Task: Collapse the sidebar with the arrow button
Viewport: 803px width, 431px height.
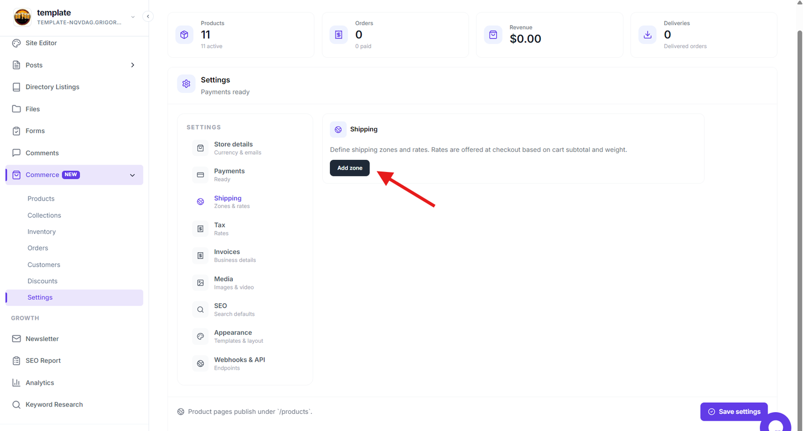Action: pos(148,17)
